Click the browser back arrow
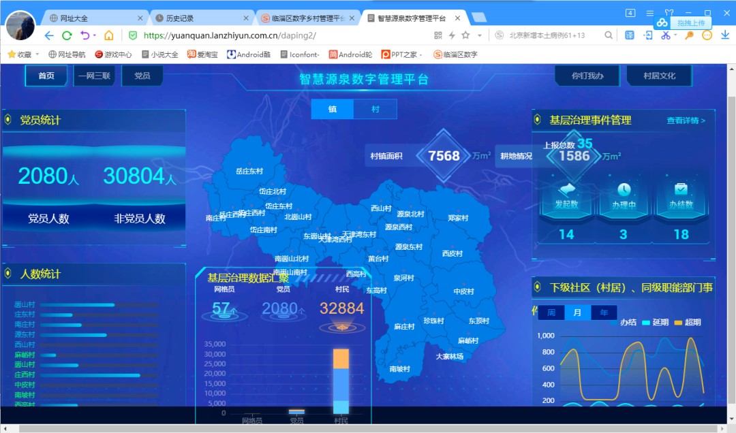 pyautogui.click(x=48, y=35)
